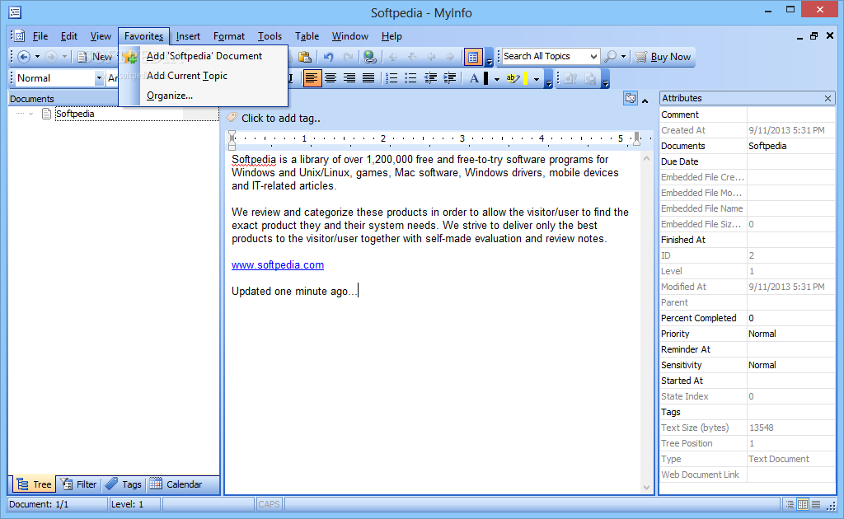
Task: Click the Insert hyperlink globe icon
Action: [370, 57]
